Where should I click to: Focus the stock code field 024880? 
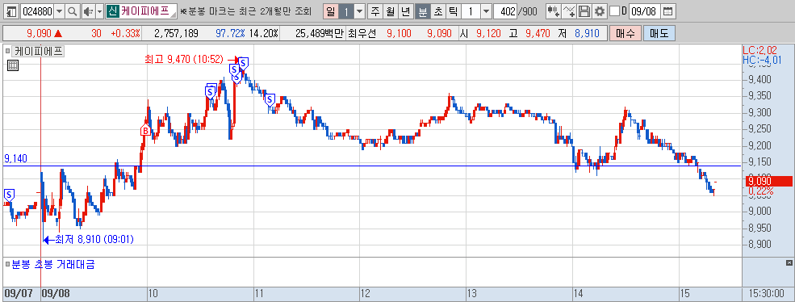(x=37, y=10)
